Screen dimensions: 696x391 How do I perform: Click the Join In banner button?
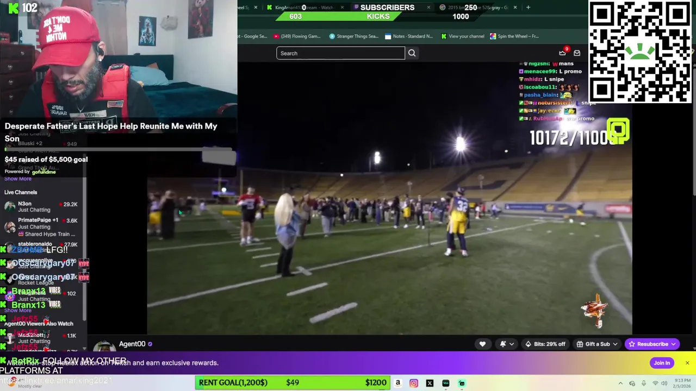[x=662, y=363]
